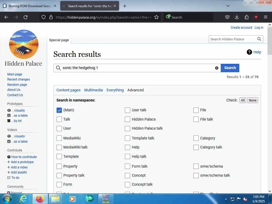
Task: Choose the Everything search profile
Action: point(115,90)
